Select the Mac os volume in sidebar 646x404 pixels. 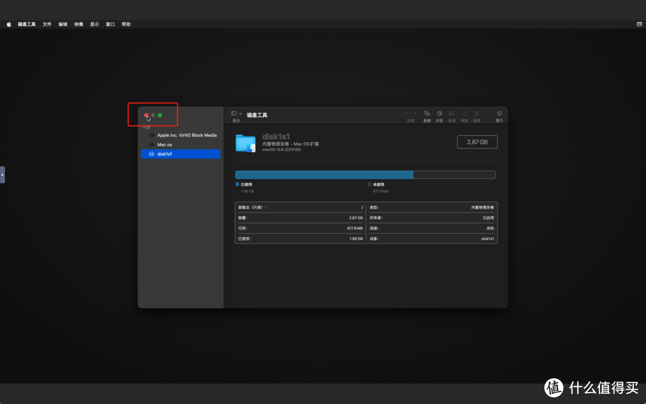point(164,145)
